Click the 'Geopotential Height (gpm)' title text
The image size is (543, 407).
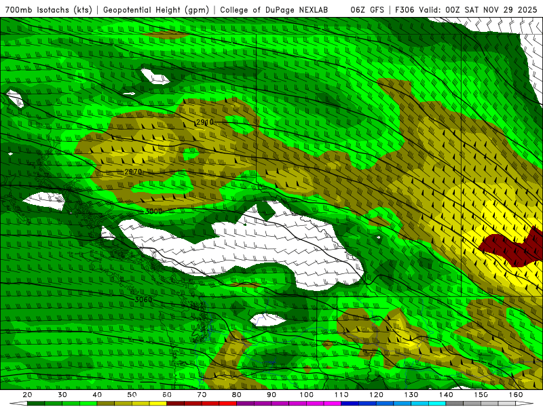coord(156,9)
